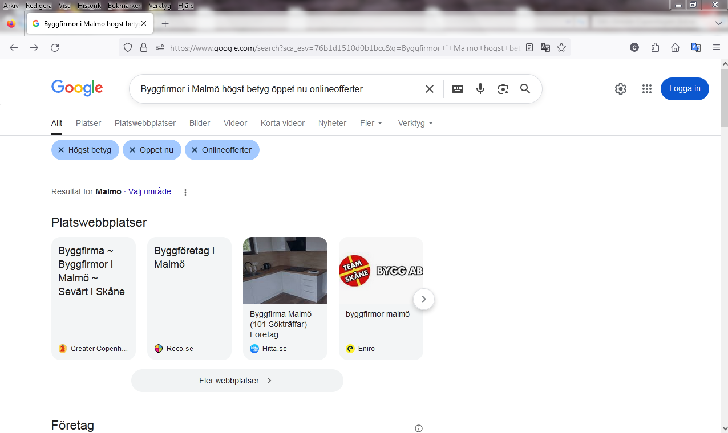The image size is (728, 433).
Task: Open the on-screen keyboard input tool
Action: 458,89
